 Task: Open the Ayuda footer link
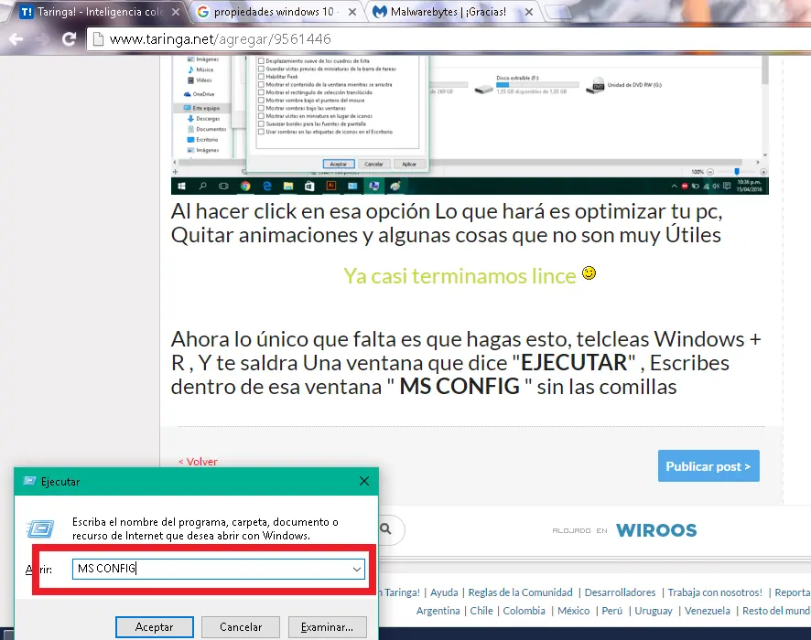click(444, 592)
